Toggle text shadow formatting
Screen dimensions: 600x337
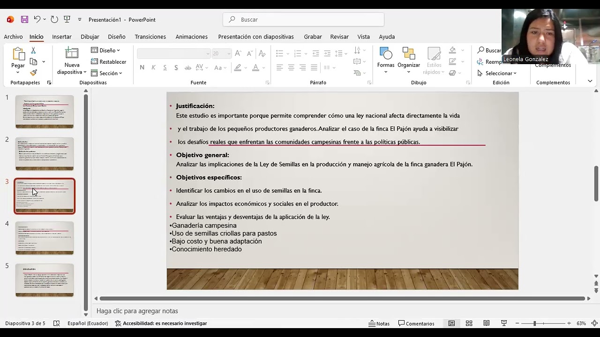176,67
